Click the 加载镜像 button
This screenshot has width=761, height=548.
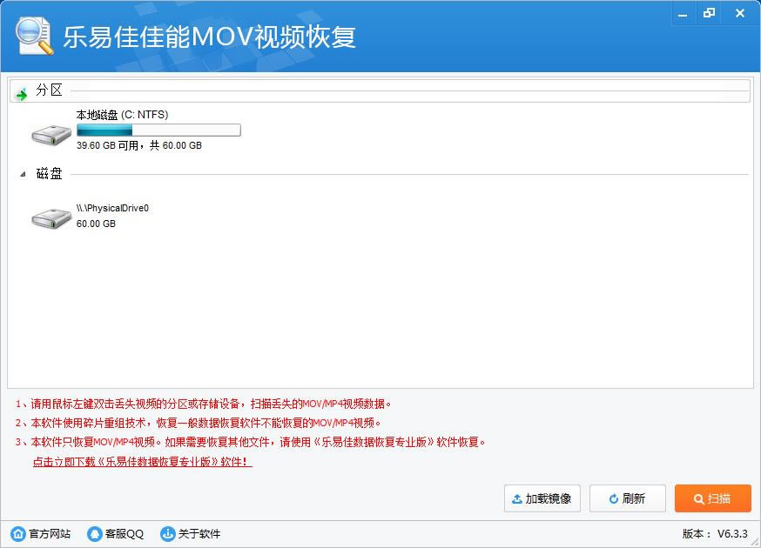pos(542,498)
